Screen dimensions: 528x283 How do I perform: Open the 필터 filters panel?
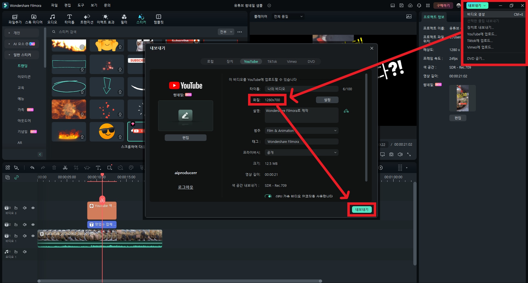click(124, 19)
